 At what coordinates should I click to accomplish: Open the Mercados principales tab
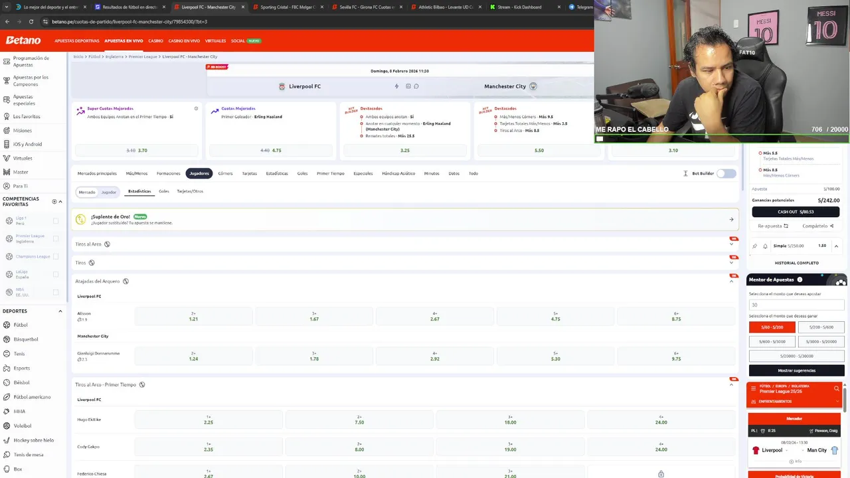coord(97,173)
